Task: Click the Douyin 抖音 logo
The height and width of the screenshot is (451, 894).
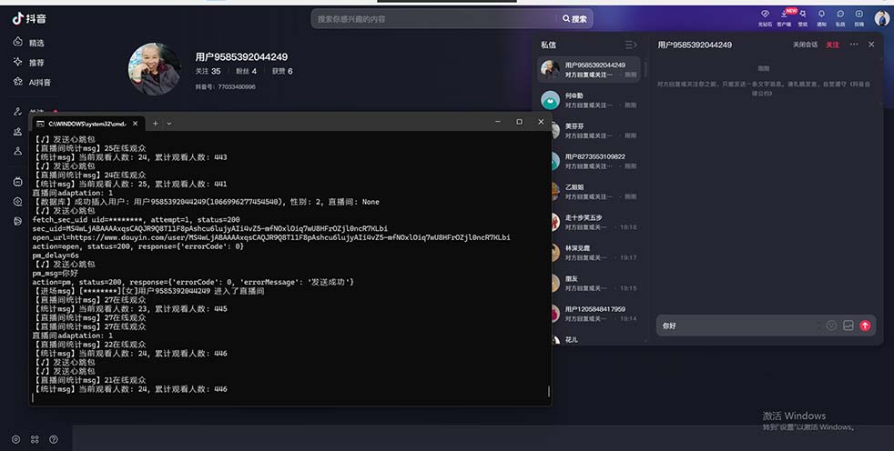Action: pyautogui.click(x=31, y=16)
